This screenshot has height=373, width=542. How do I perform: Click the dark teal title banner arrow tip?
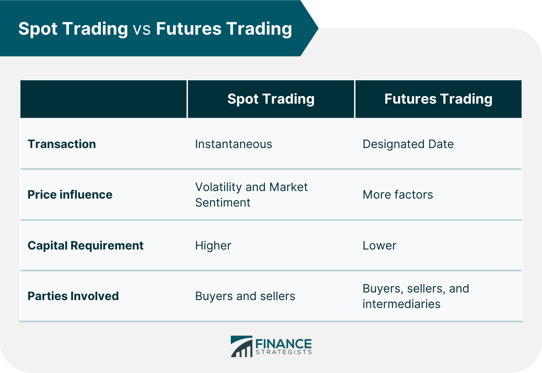coord(311,28)
